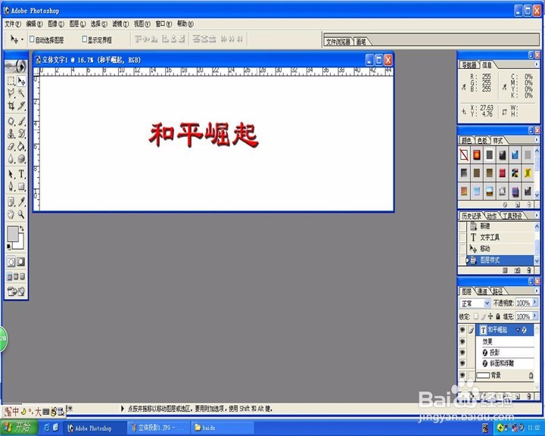The image size is (545, 436).
Task: Open History panel flyout menu arrow
Action: coord(537,216)
